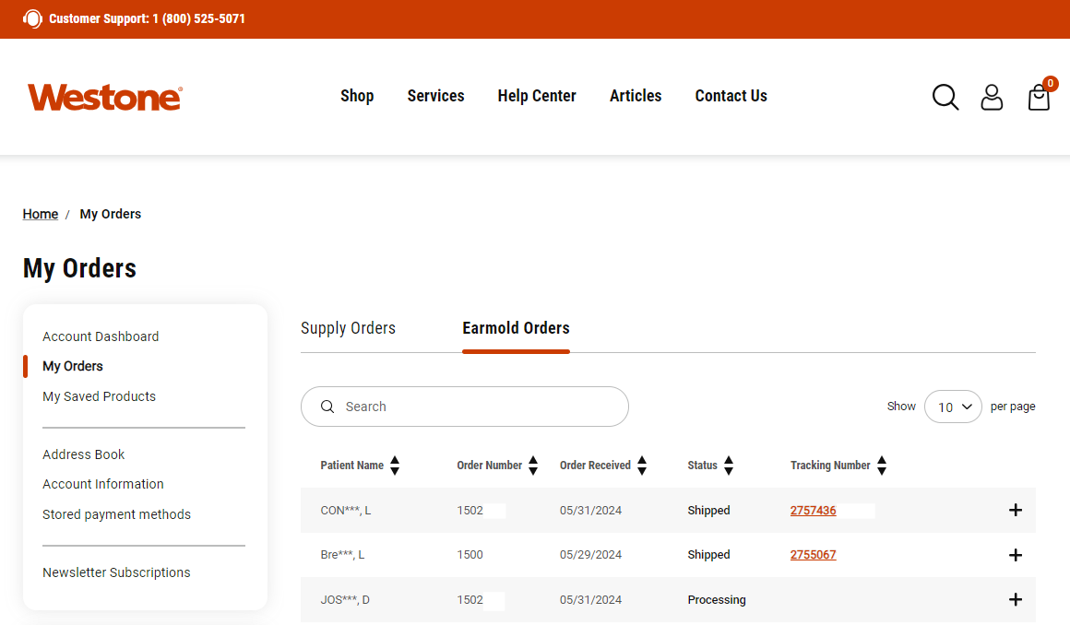Click the user account icon

992,97
